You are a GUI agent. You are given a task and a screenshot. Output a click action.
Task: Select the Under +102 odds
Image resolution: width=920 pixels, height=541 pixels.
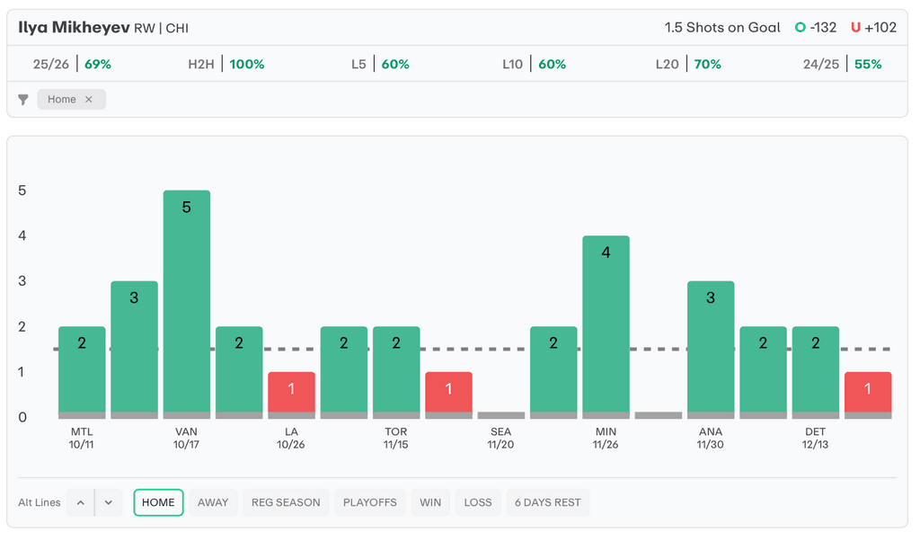[873, 27]
